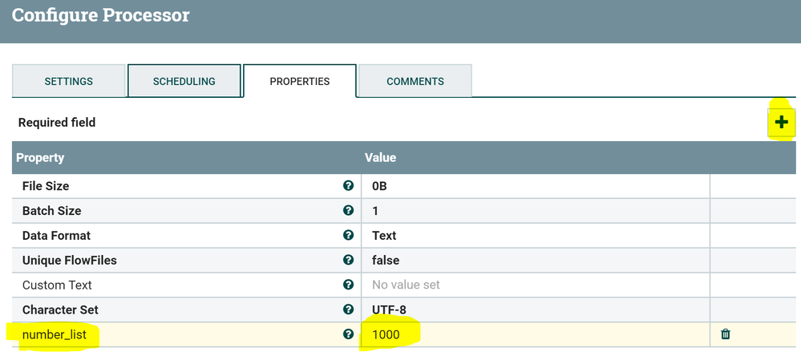Delete the number_list property with trash icon
This screenshot has width=801, height=352.
click(x=726, y=334)
